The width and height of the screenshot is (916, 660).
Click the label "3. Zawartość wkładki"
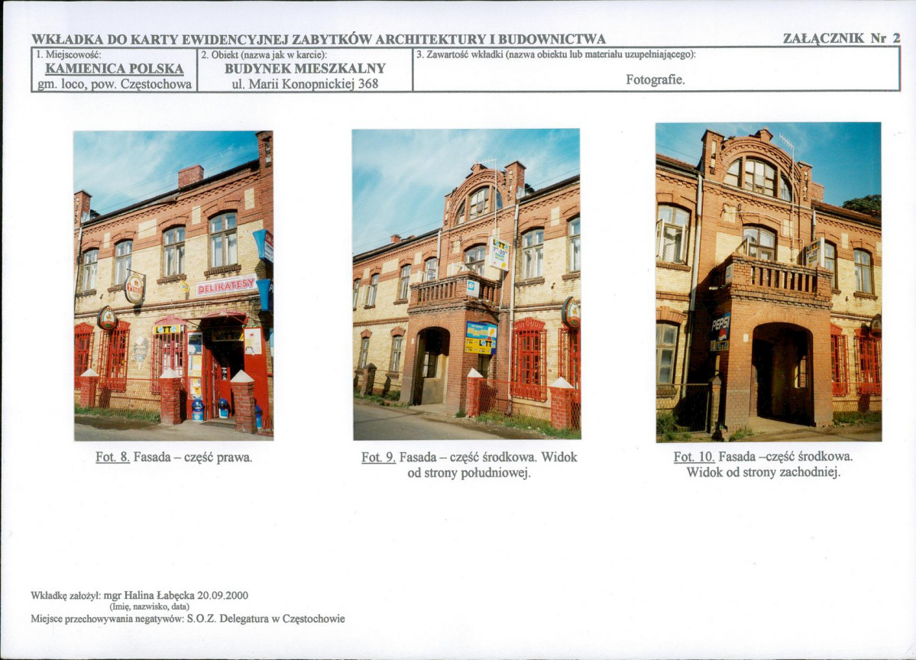click(x=461, y=55)
